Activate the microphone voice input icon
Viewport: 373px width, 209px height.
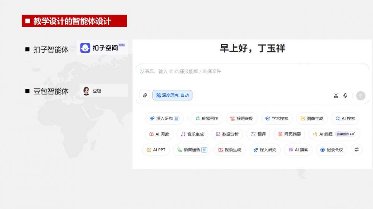tap(345, 96)
